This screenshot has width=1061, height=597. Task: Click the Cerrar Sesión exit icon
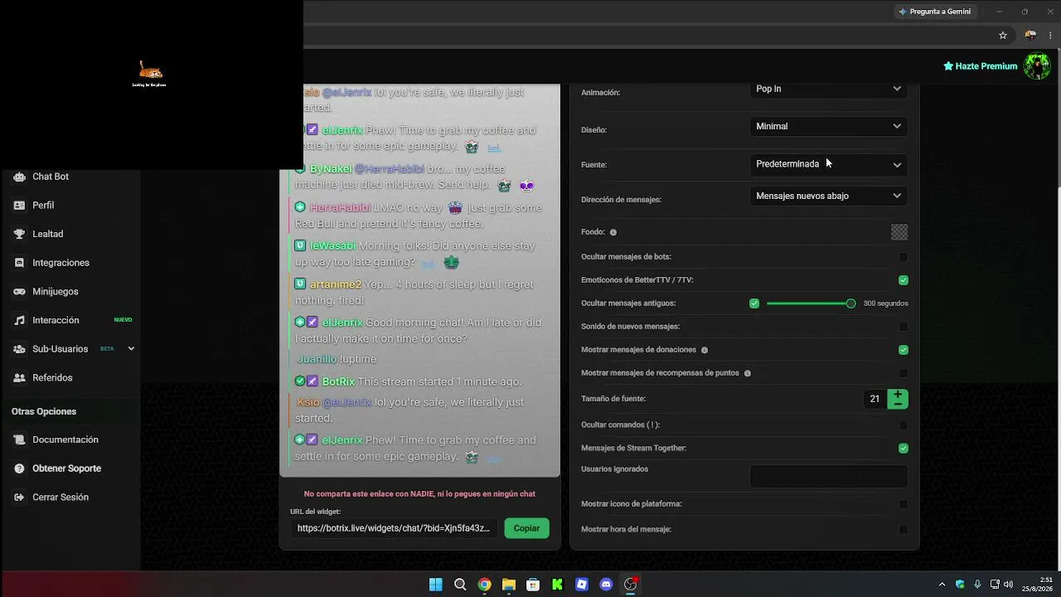tap(19, 498)
